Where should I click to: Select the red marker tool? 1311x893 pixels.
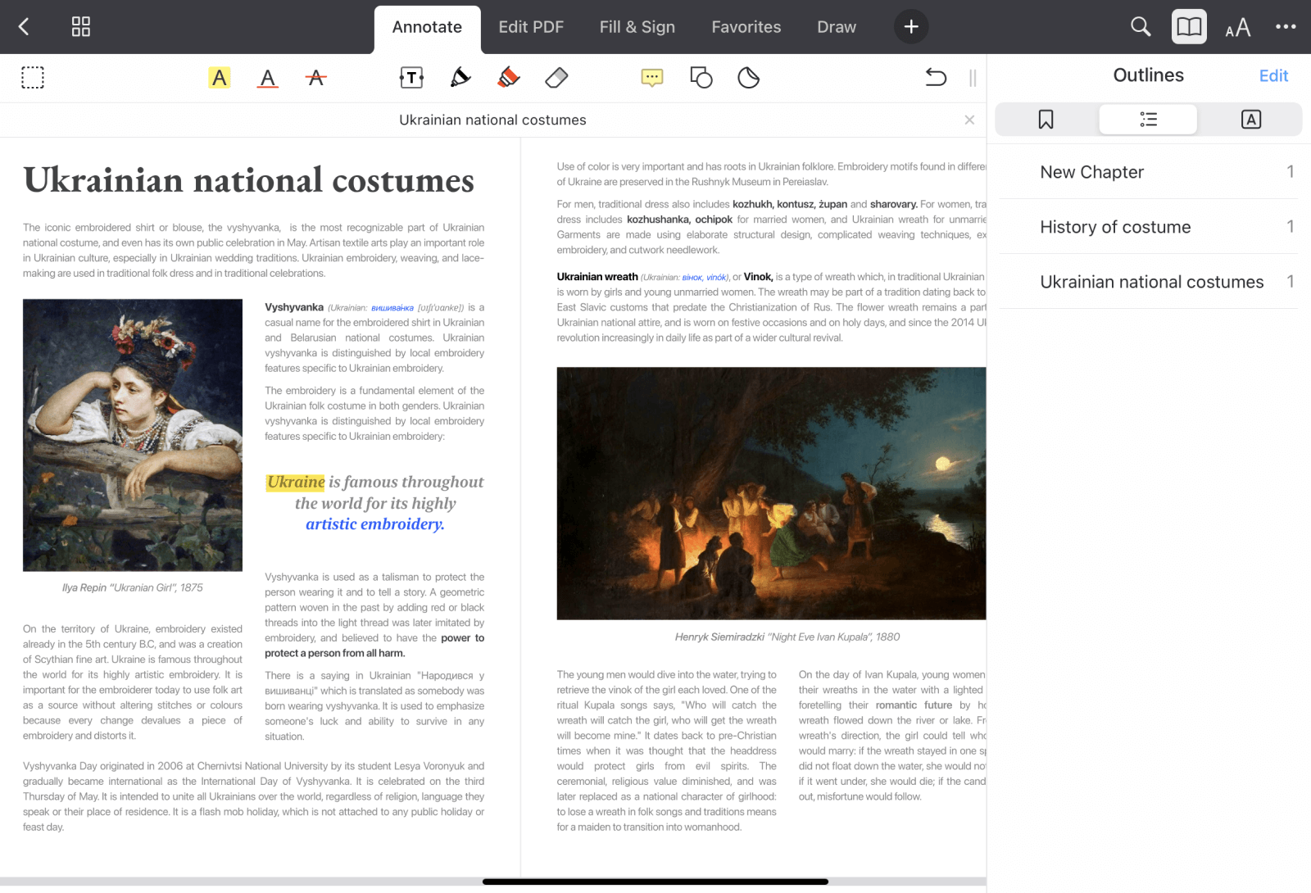coord(509,78)
